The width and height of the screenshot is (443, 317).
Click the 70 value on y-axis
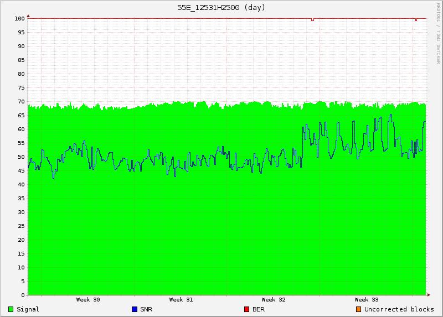click(21, 102)
